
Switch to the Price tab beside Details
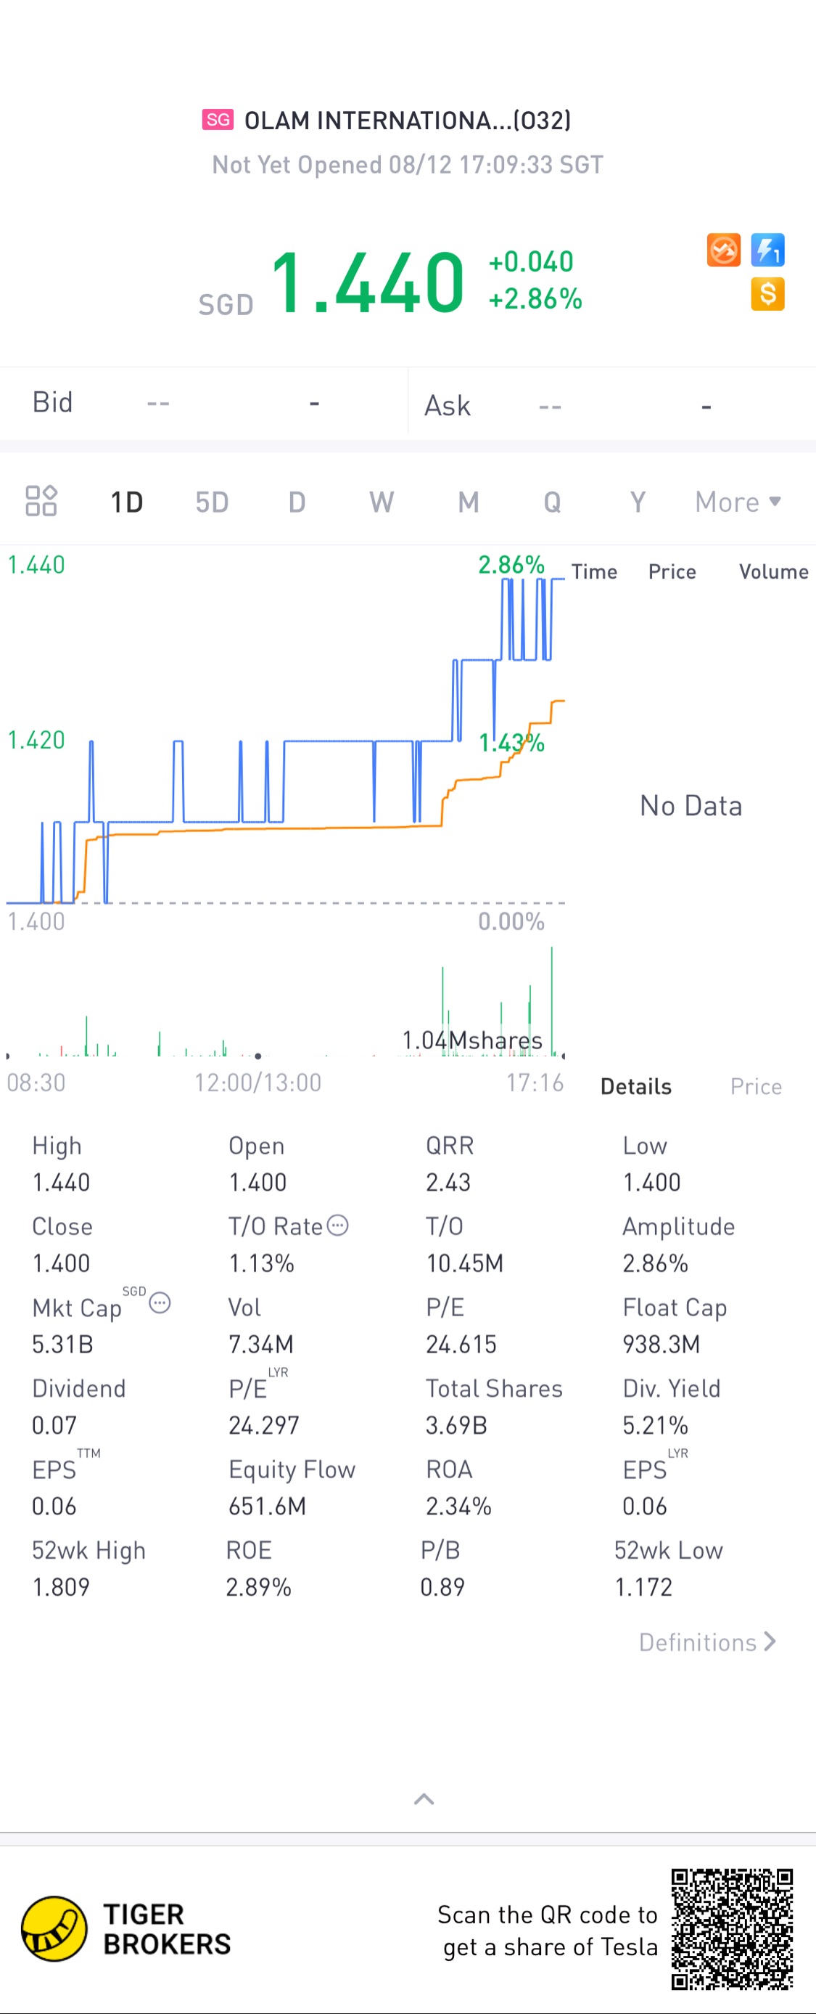(756, 1087)
